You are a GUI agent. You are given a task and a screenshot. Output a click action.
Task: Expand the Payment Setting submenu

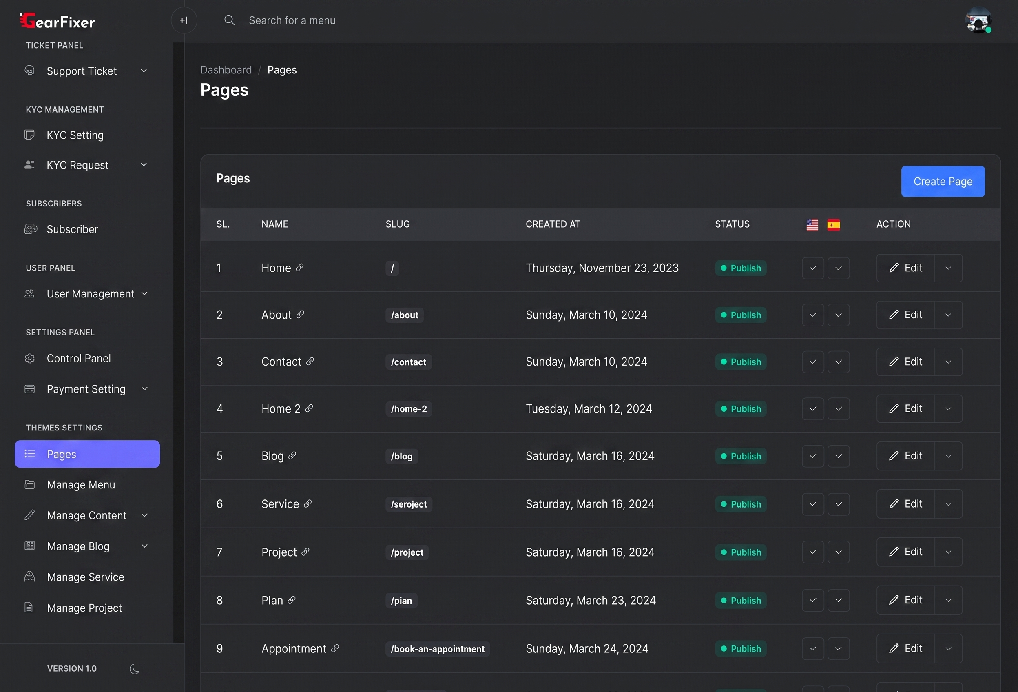pyautogui.click(x=144, y=389)
